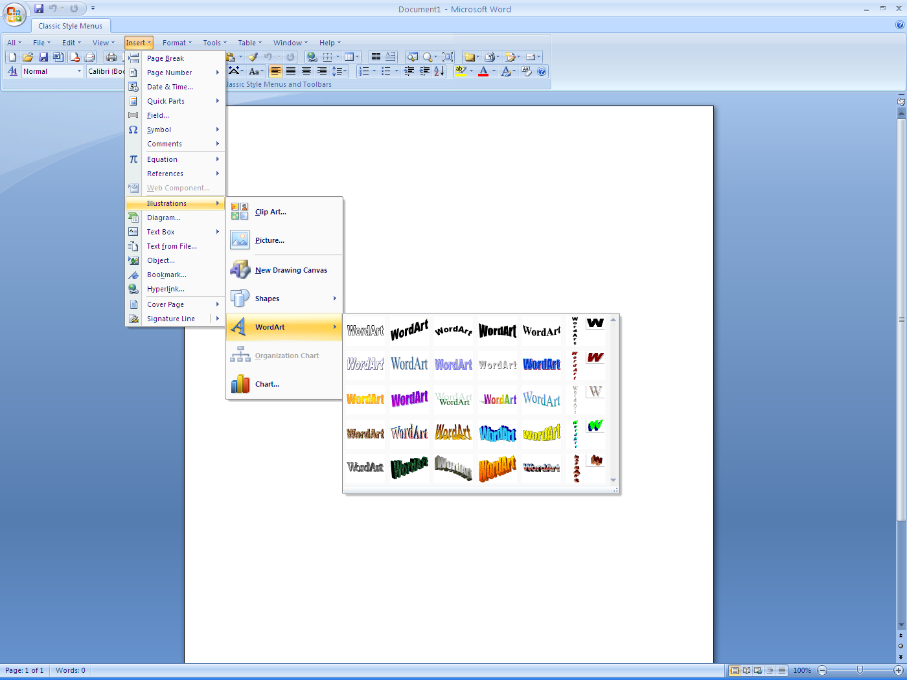
Task: Choose Page Break from Insert menu
Action: point(175,58)
